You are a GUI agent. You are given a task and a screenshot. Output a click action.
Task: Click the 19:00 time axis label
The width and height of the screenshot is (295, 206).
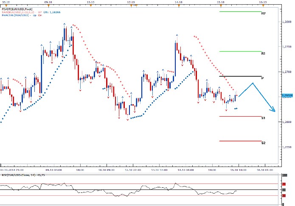[x=212, y=170]
